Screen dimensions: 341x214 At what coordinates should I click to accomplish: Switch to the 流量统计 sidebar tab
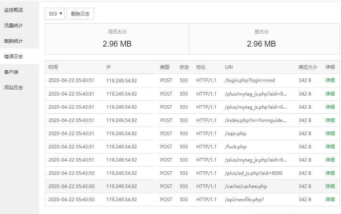point(14,25)
